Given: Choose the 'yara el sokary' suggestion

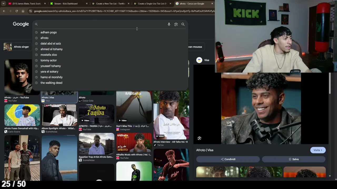Looking at the screenshot, I should tap(49, 71).
